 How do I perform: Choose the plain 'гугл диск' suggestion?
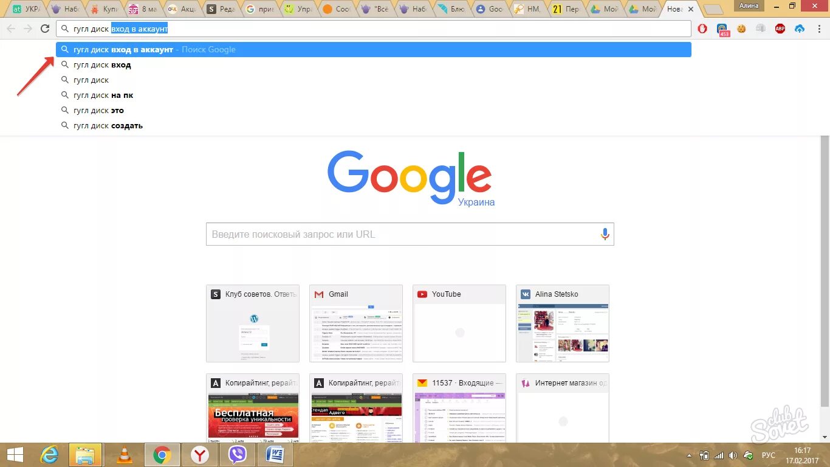[374, 80]
